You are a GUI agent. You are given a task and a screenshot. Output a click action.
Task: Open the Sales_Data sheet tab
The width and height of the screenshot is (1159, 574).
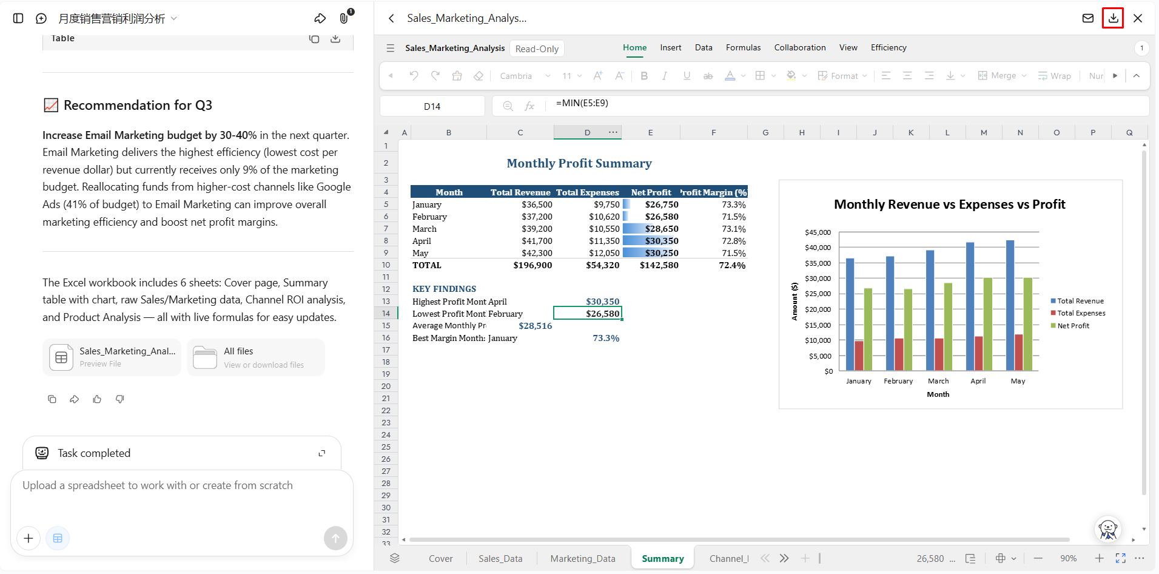pyautogui.click(x=500, y=558)
